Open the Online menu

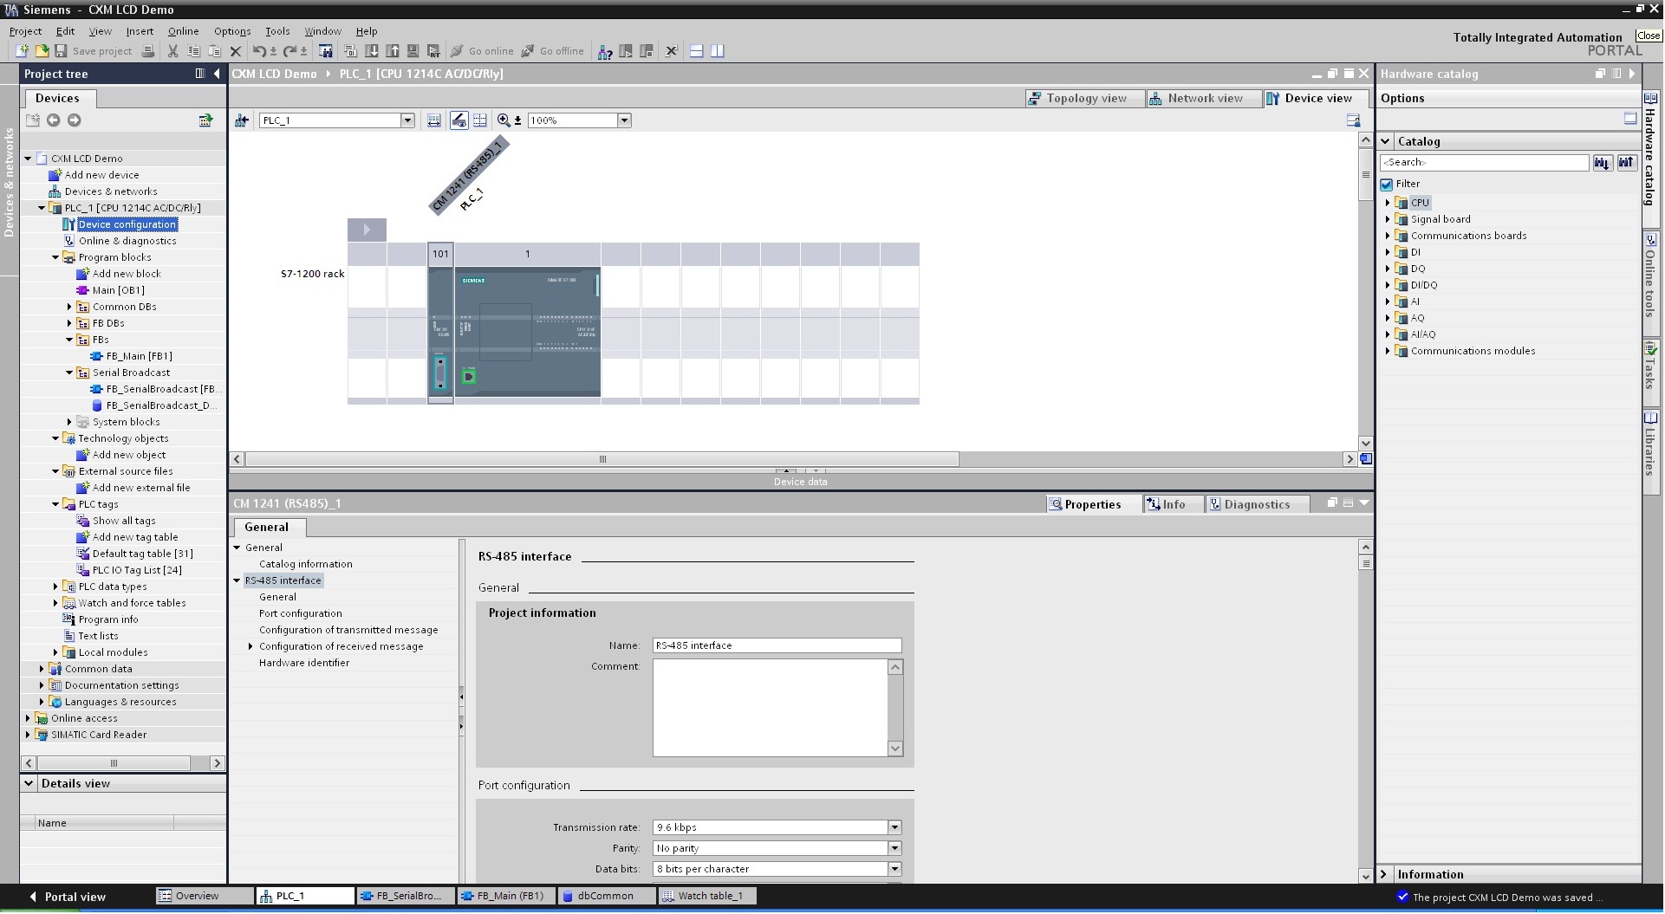[x=183, y=31]
